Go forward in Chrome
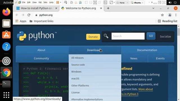Viewport: 180px width, 101px height. tap(23, 15)
